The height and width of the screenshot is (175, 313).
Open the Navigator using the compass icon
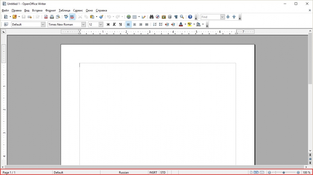tap(158, 17)
